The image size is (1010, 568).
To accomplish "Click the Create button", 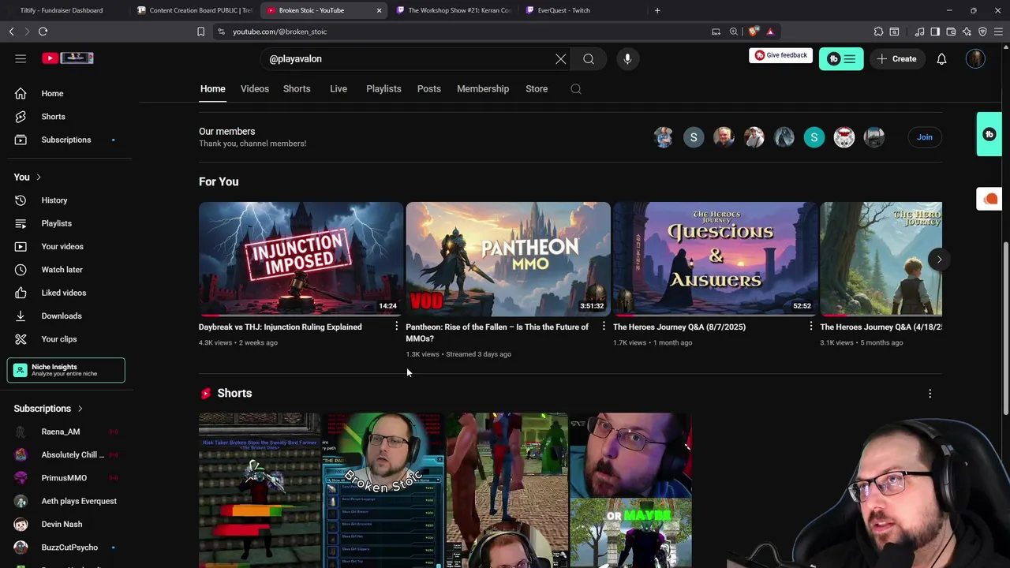I will tap(896, 59).
